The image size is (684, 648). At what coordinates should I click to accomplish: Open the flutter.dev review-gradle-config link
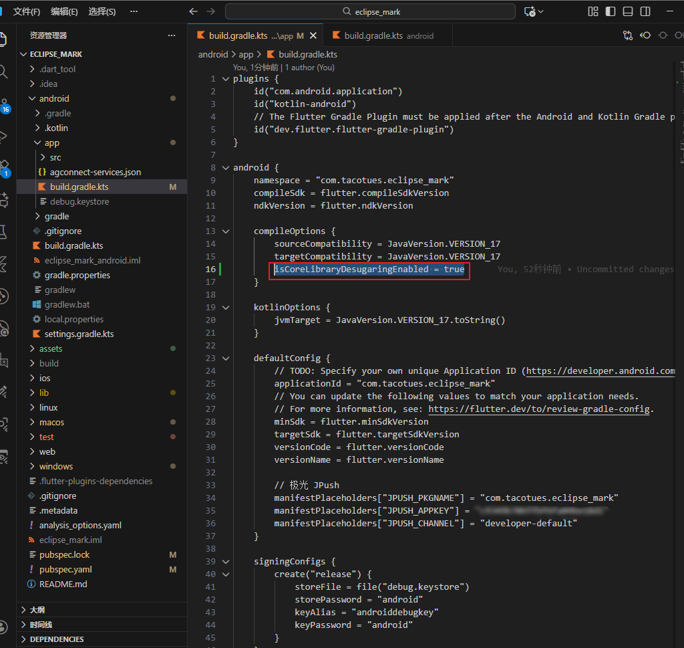(x=539, y=409)
